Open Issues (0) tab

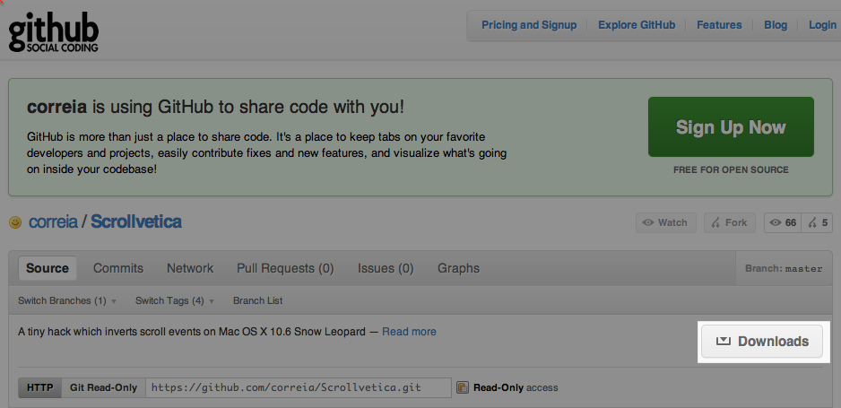coord(386,268)
